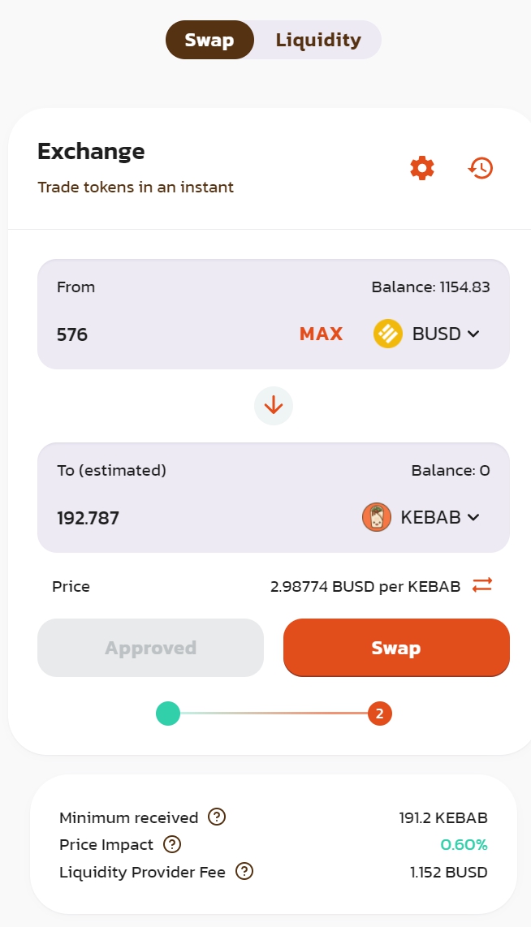Click the KEBAB token logo

(x=377, y=517)
